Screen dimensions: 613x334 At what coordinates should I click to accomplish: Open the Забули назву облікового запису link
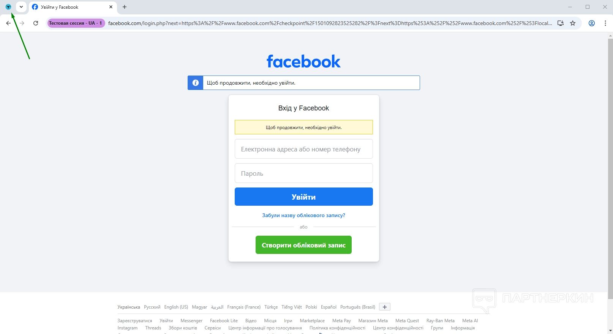click(x=304, y=215)
